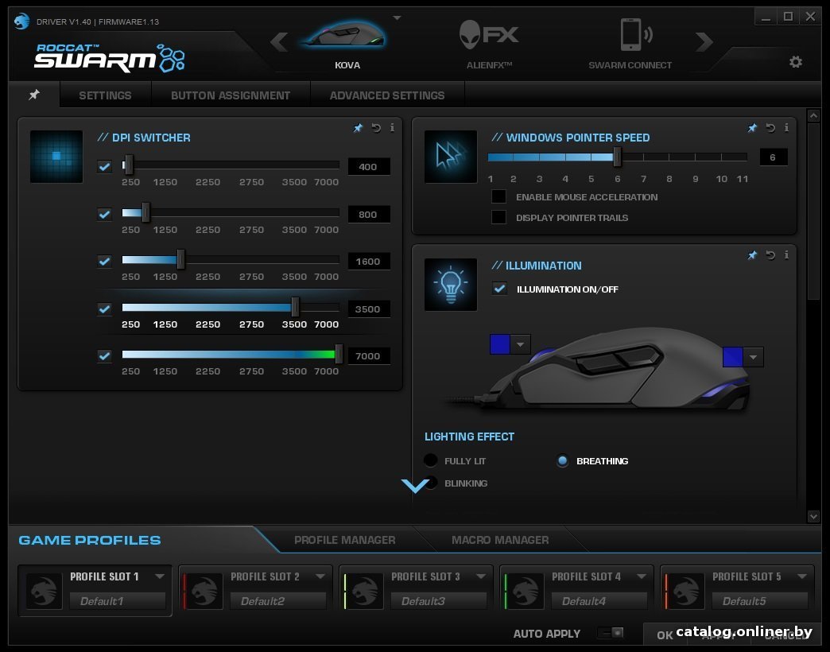
Task: Open the Macro Manager tab
Action: [500, 540]
